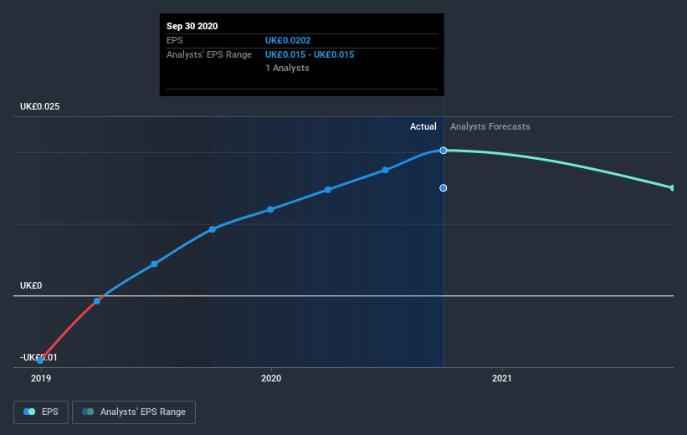Click the 2019 x-axis label
The image size is (687, 435).
[x=41, y=378]
